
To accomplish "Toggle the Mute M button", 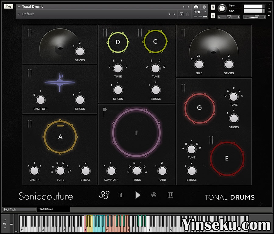I will click(x=213, y=15).
